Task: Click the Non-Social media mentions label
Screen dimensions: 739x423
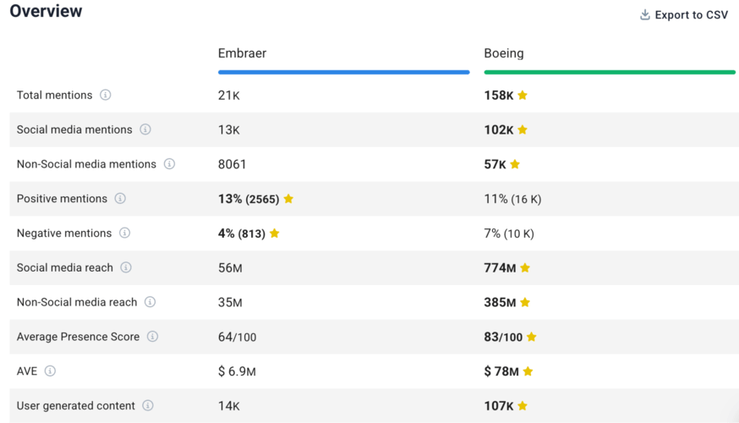Action: click(x=86, y=163)
